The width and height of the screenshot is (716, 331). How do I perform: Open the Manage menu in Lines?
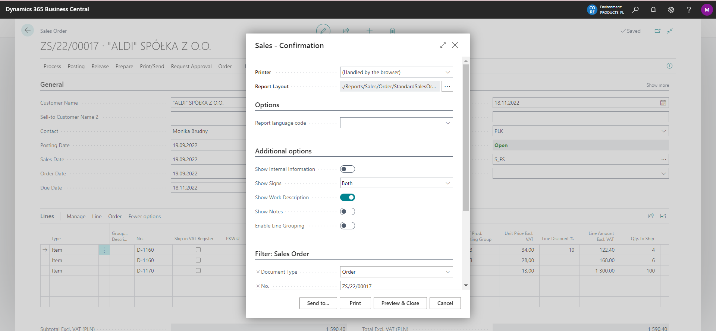click(76, 216)
